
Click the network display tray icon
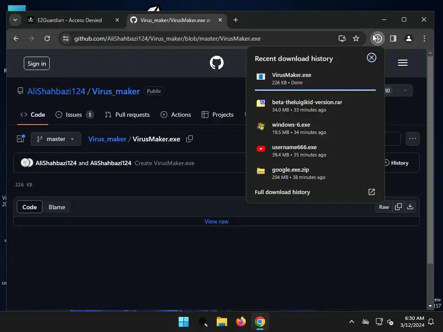tap(379, 322)
